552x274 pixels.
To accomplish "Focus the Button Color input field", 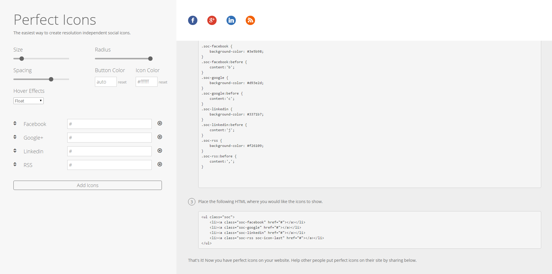I will click(106, 82).
